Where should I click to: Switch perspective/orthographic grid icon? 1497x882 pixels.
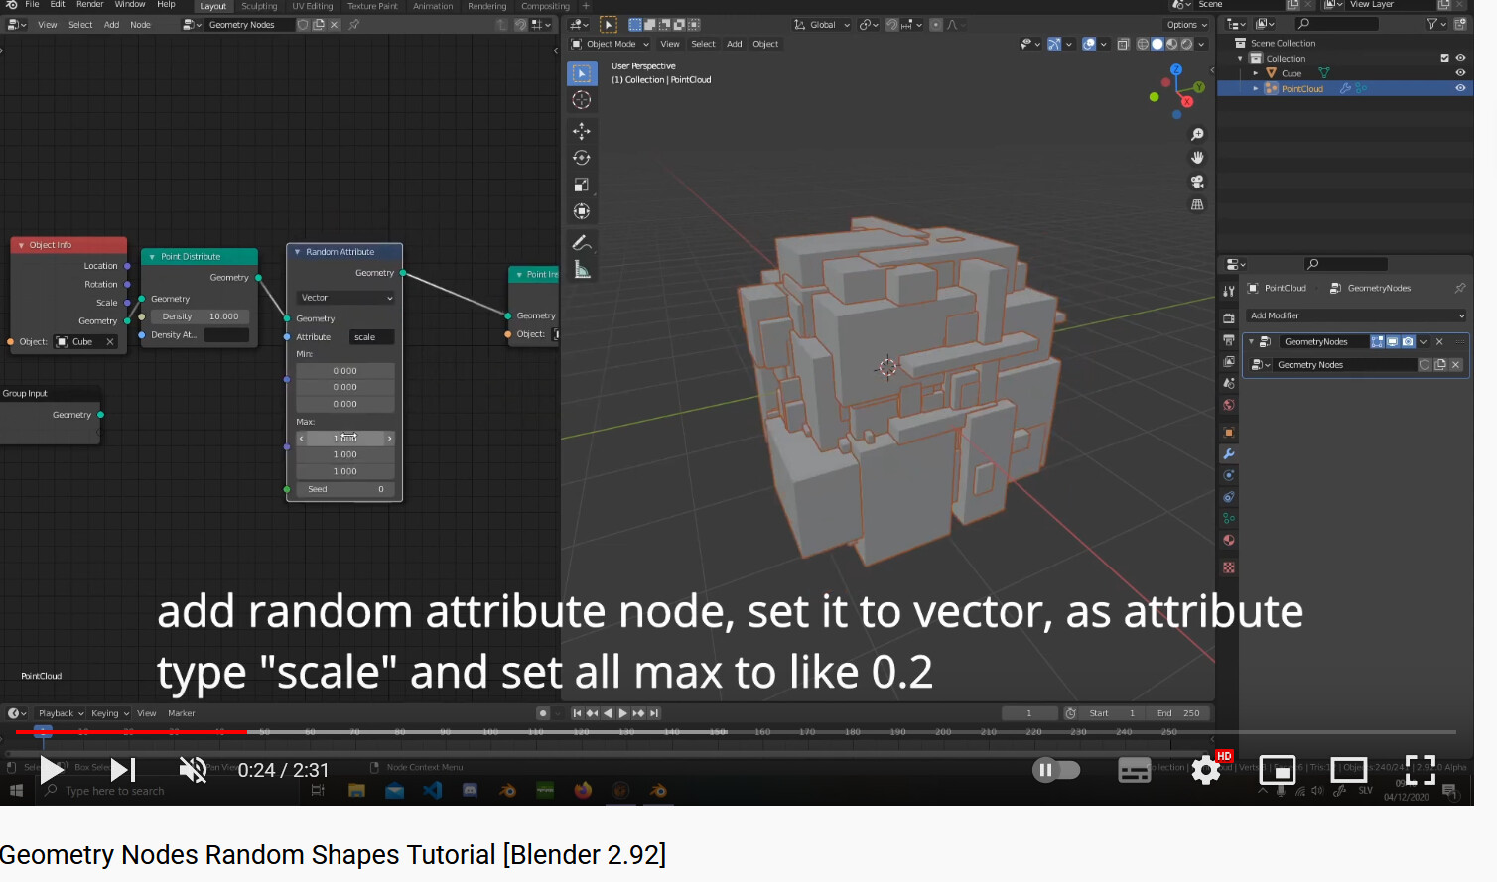pyautogui.click(x=1197, y=205)
